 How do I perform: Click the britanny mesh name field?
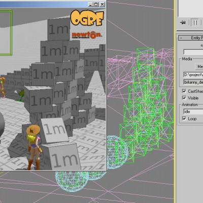pyautogui.click(x=193, y=82)
